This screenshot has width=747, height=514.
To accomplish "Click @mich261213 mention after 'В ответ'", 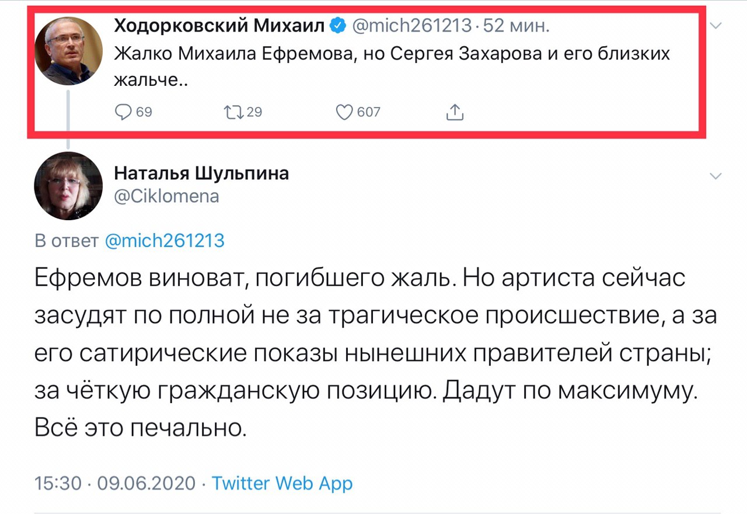I will 164,241.
